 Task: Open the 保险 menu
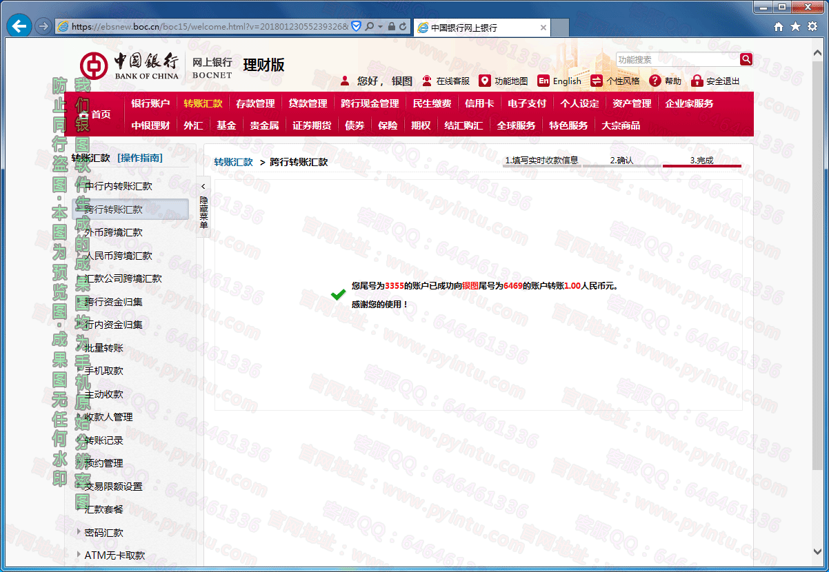(x=388, y=125)
